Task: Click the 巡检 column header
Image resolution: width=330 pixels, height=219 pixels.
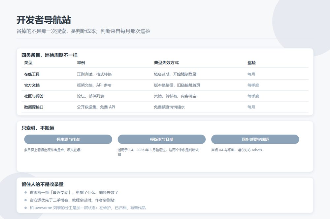Action: pos(251,62)
